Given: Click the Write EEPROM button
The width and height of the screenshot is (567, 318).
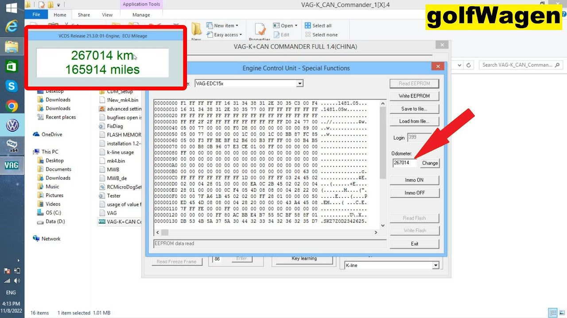Looking at the screenshot, I should coord(414,96).
